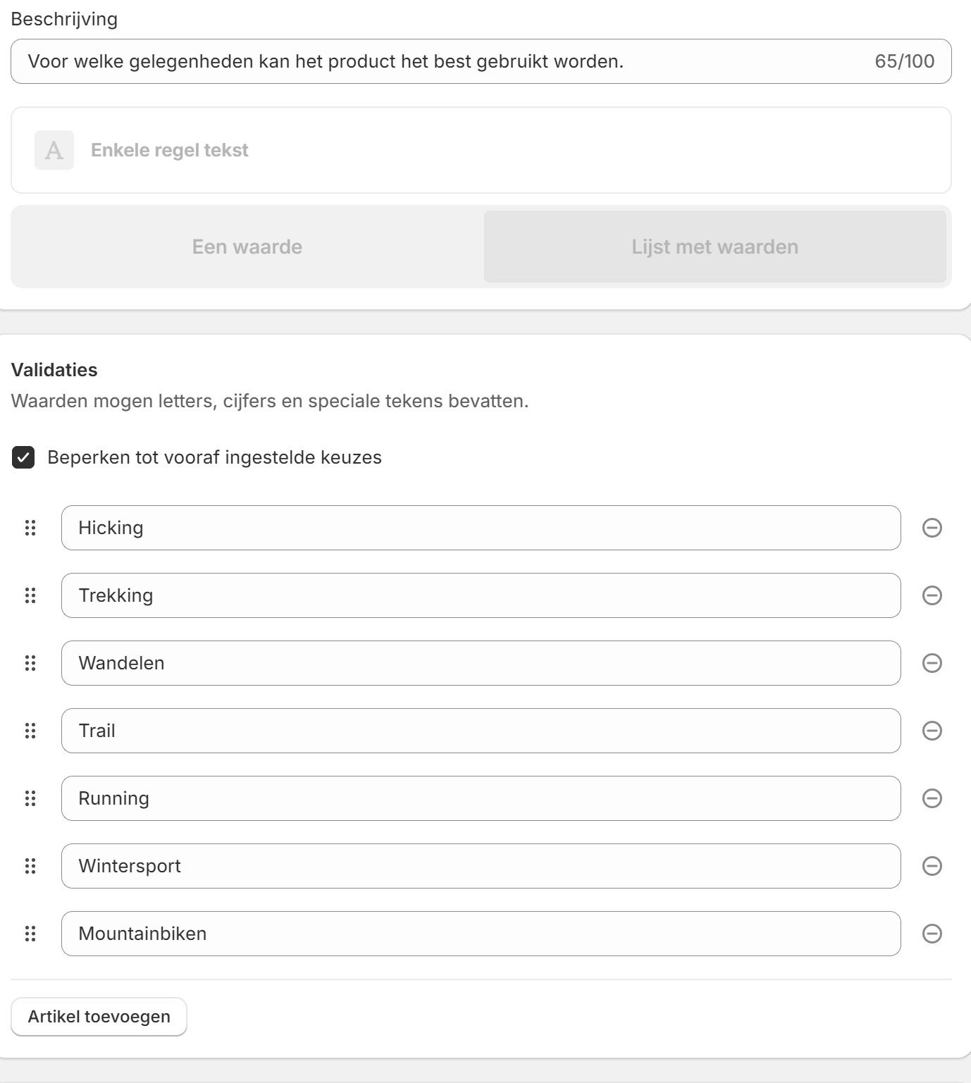Delete the Wandelen entry using minus icon
971x1083 pixels.
coord(932,663)
